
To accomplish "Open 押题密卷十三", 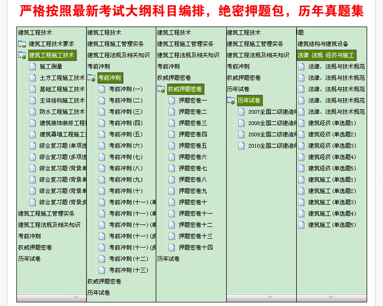I will [196, 236].
